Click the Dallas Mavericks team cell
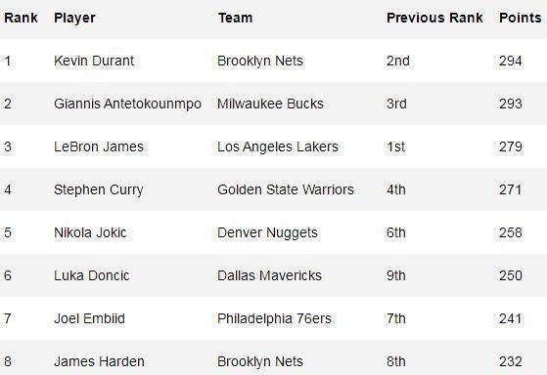Image resolution: width=547 pixels, height=375 pixels. click(x=269, y=275)
